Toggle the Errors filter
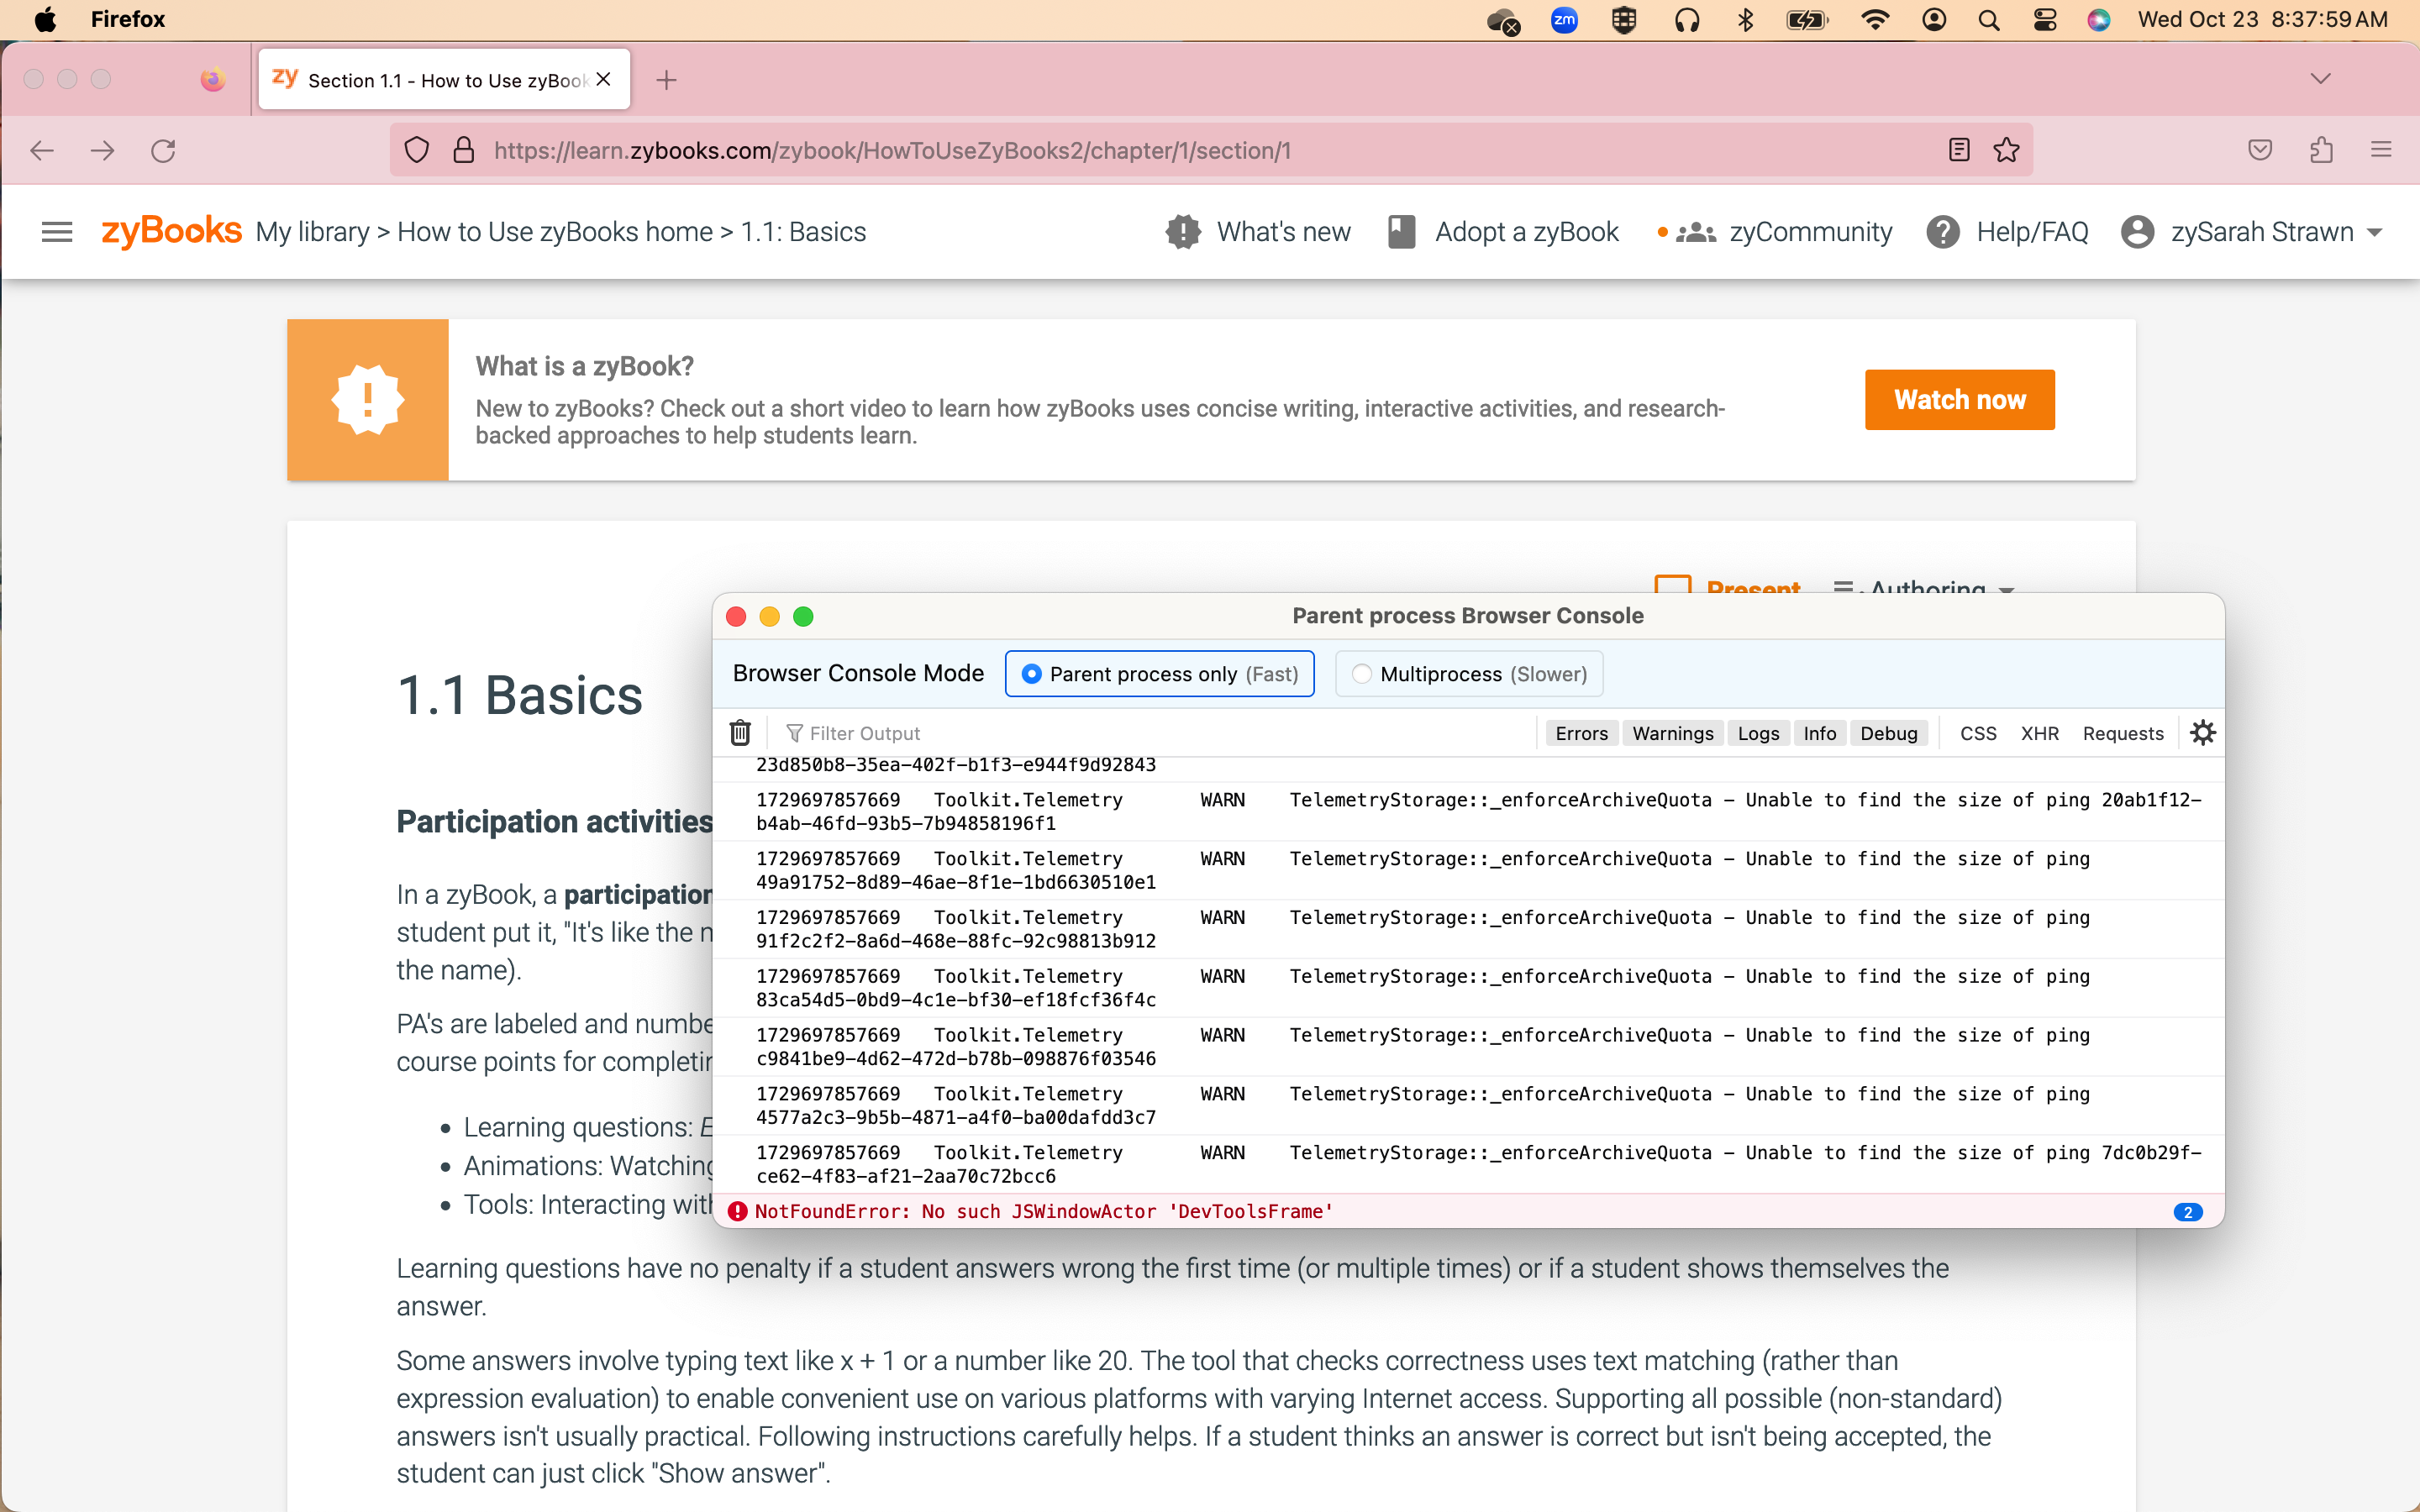The height and width of the screenshot is (1512, 2420). [x=1581, y=733]
